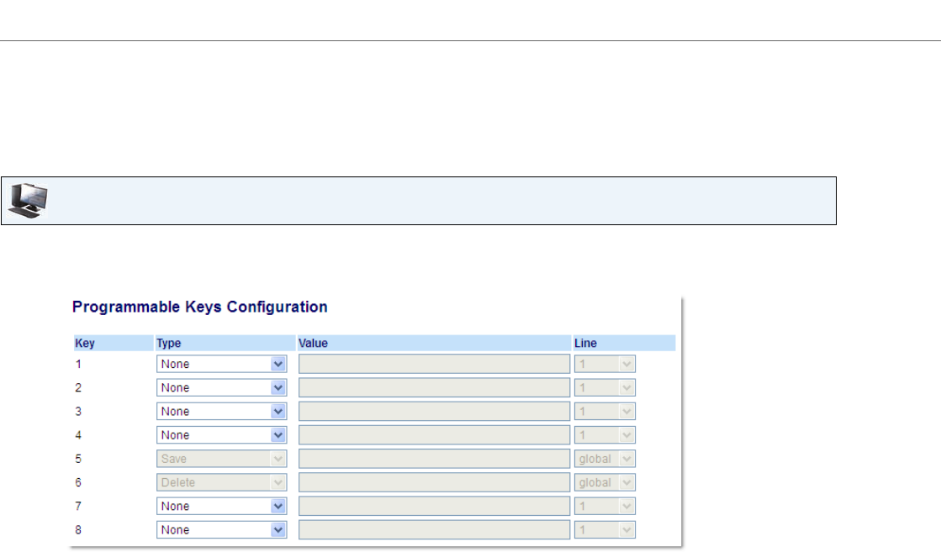Screen dimensions: 941x552
Task: Click the computer monitor icon
Action: pyautogui.click(x=28, y=200)
